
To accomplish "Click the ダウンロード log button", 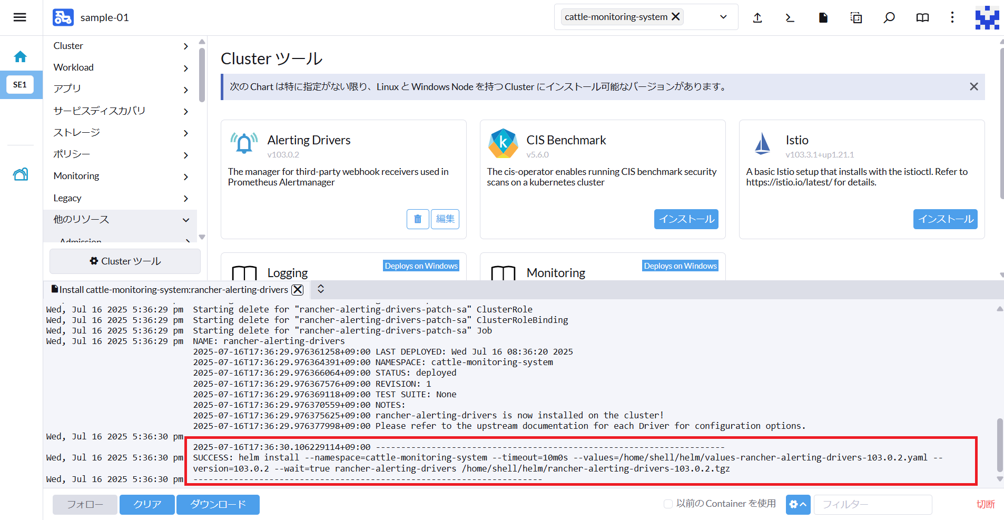I will (x=218, y=504).
